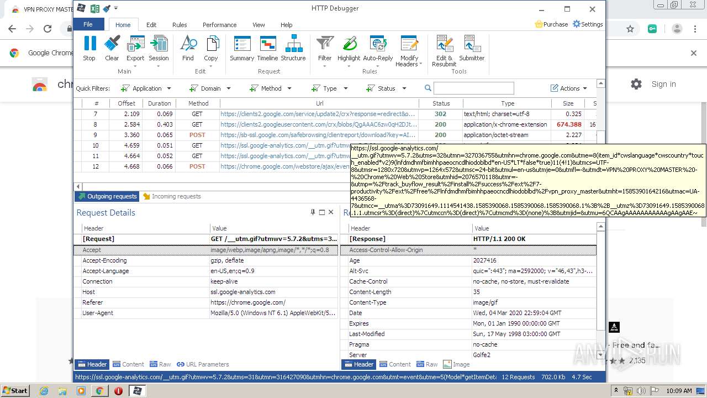Open URL Parameters tab
Image resolution: width=707 pixels, height=398 pixels.
click(203, 364)
